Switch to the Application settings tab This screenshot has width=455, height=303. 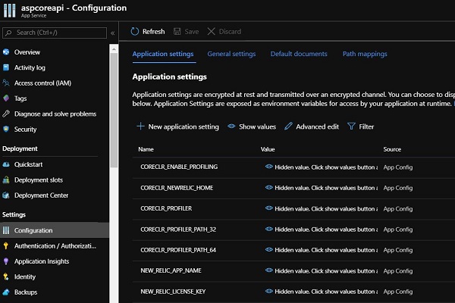[x=163, y=54]
